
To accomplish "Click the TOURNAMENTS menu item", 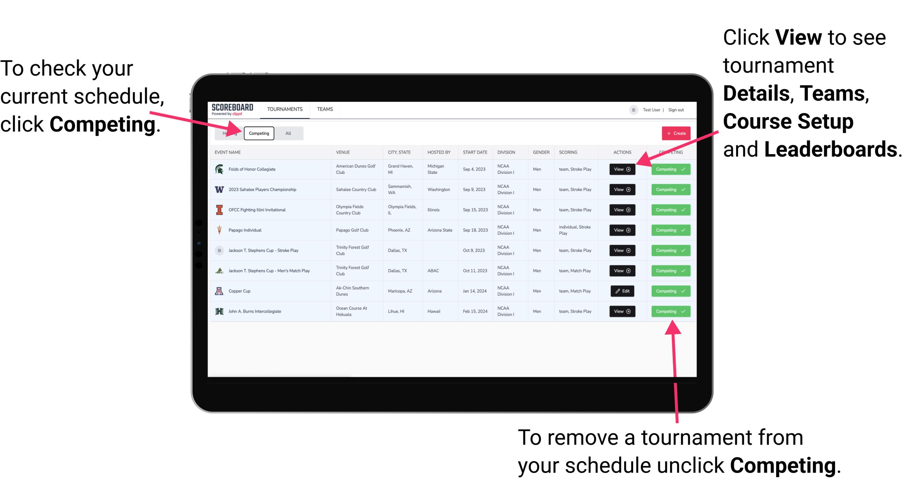I will 285,110.
